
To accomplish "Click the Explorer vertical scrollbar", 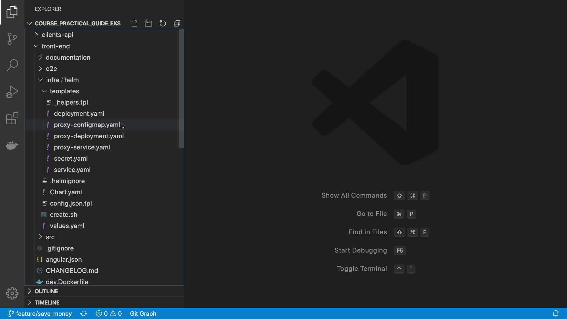I will pos(181,89).
